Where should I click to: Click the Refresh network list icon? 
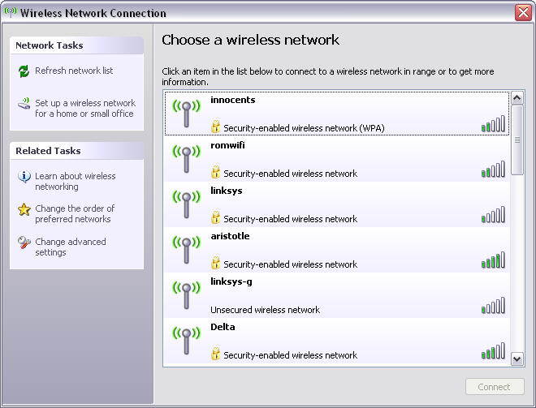click(x=24, y=71)
